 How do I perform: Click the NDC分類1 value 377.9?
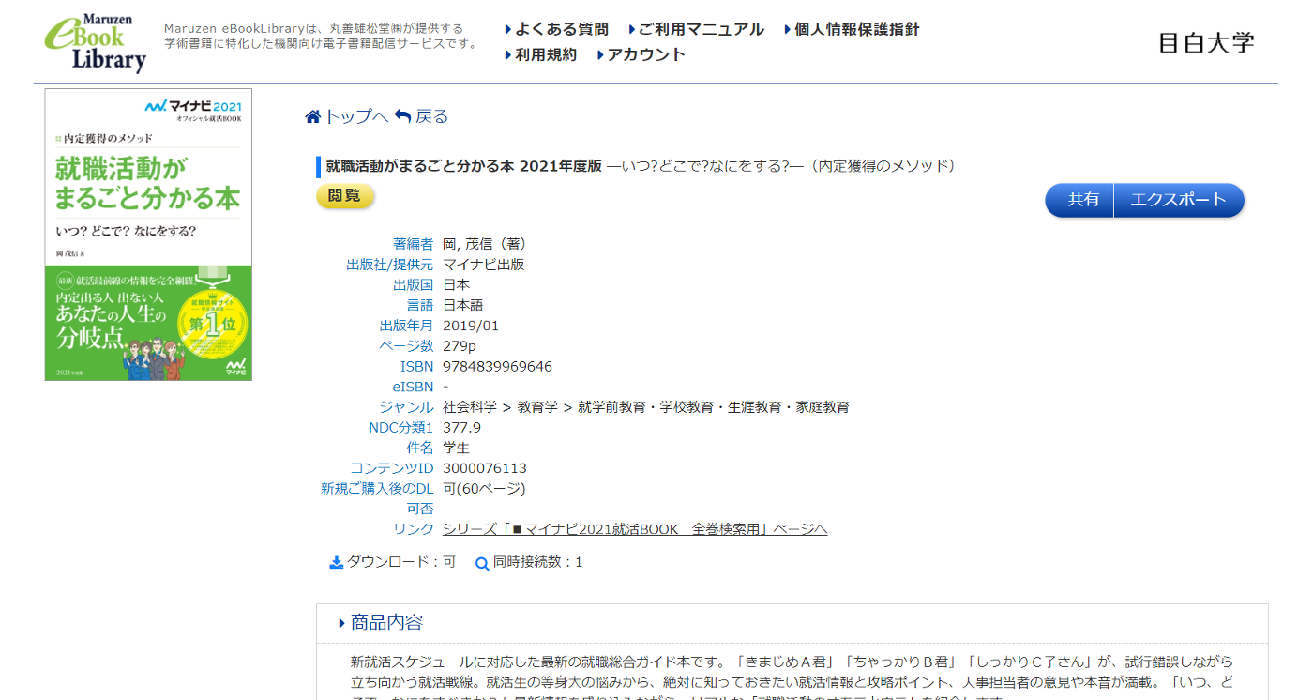[461, 427]
